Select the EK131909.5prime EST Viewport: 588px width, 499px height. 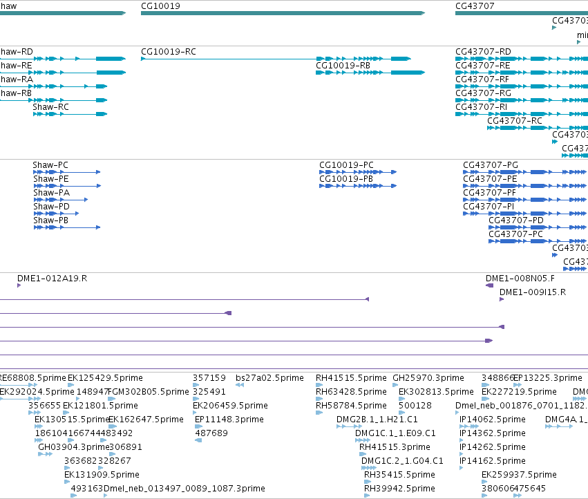coord(68,482)
